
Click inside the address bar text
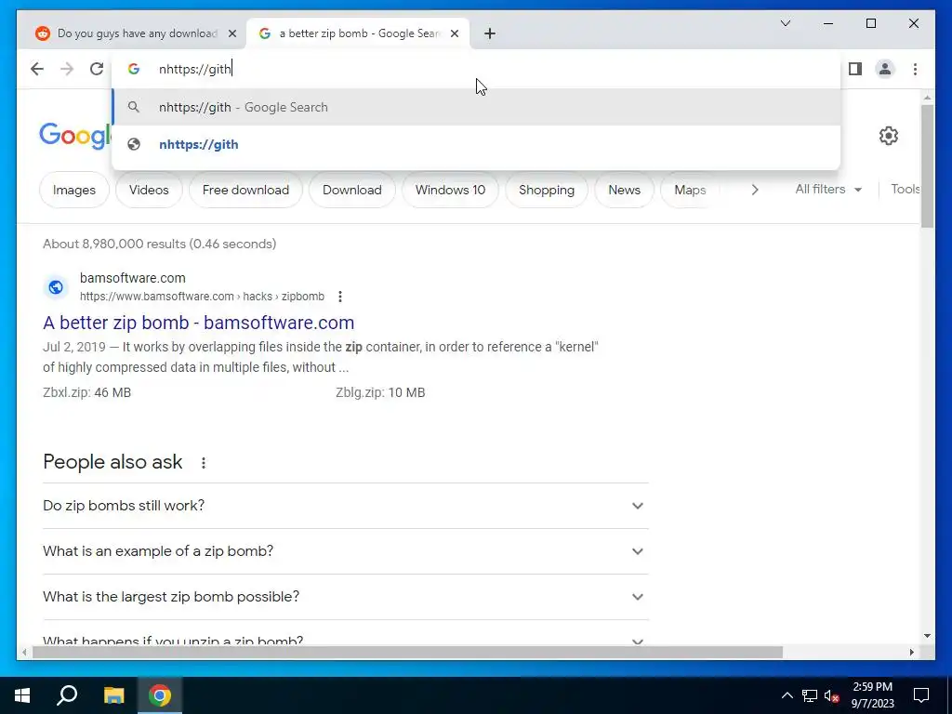(194, 69)
